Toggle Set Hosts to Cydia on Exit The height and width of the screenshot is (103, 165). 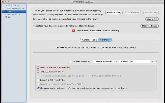tap(38, 76)
